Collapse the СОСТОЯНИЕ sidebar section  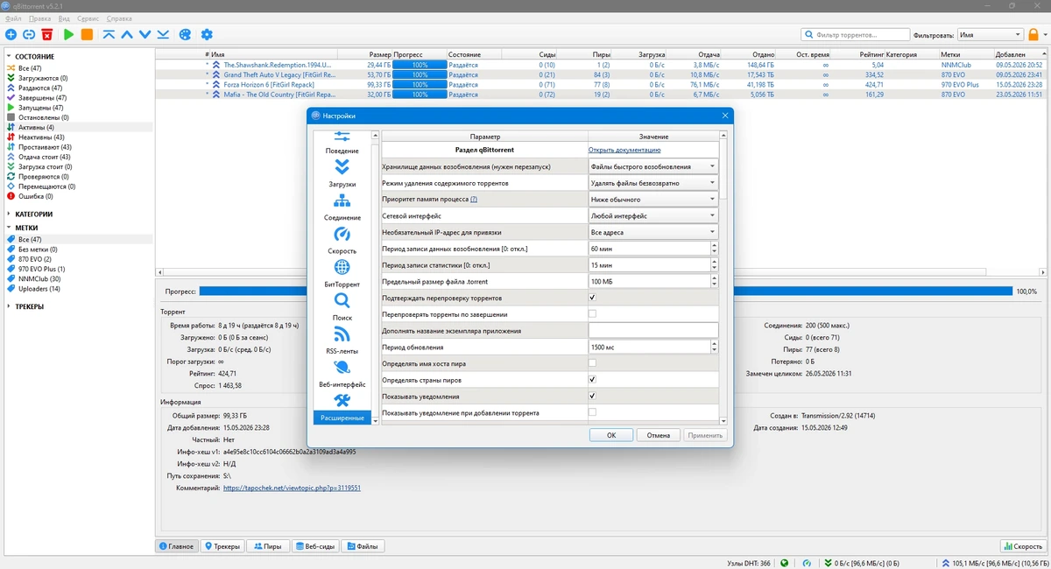10,57
